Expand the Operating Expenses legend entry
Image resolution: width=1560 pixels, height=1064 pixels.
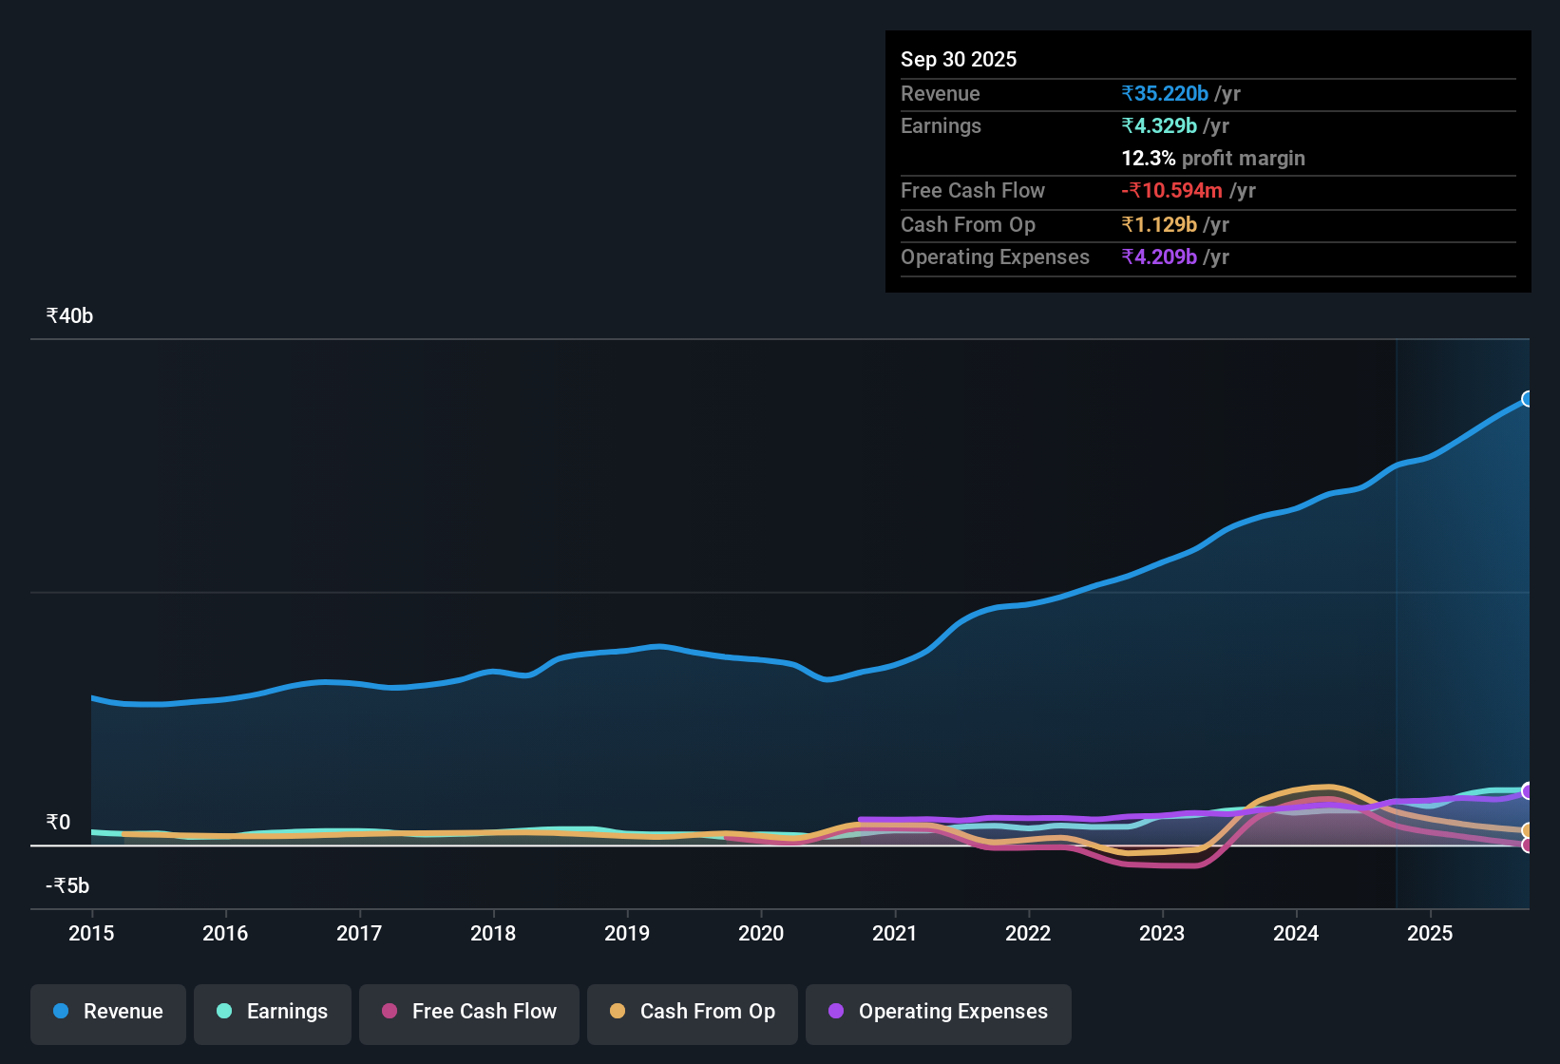coord(938,1012)
